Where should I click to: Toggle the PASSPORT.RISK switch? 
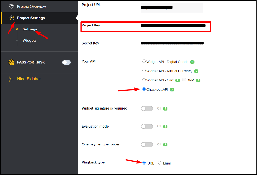66,62
